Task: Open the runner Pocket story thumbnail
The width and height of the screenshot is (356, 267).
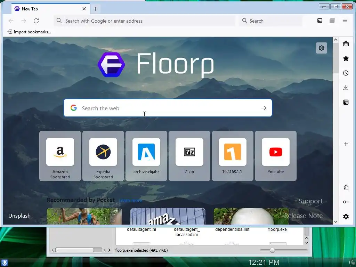Action: (x=84, y=216)
